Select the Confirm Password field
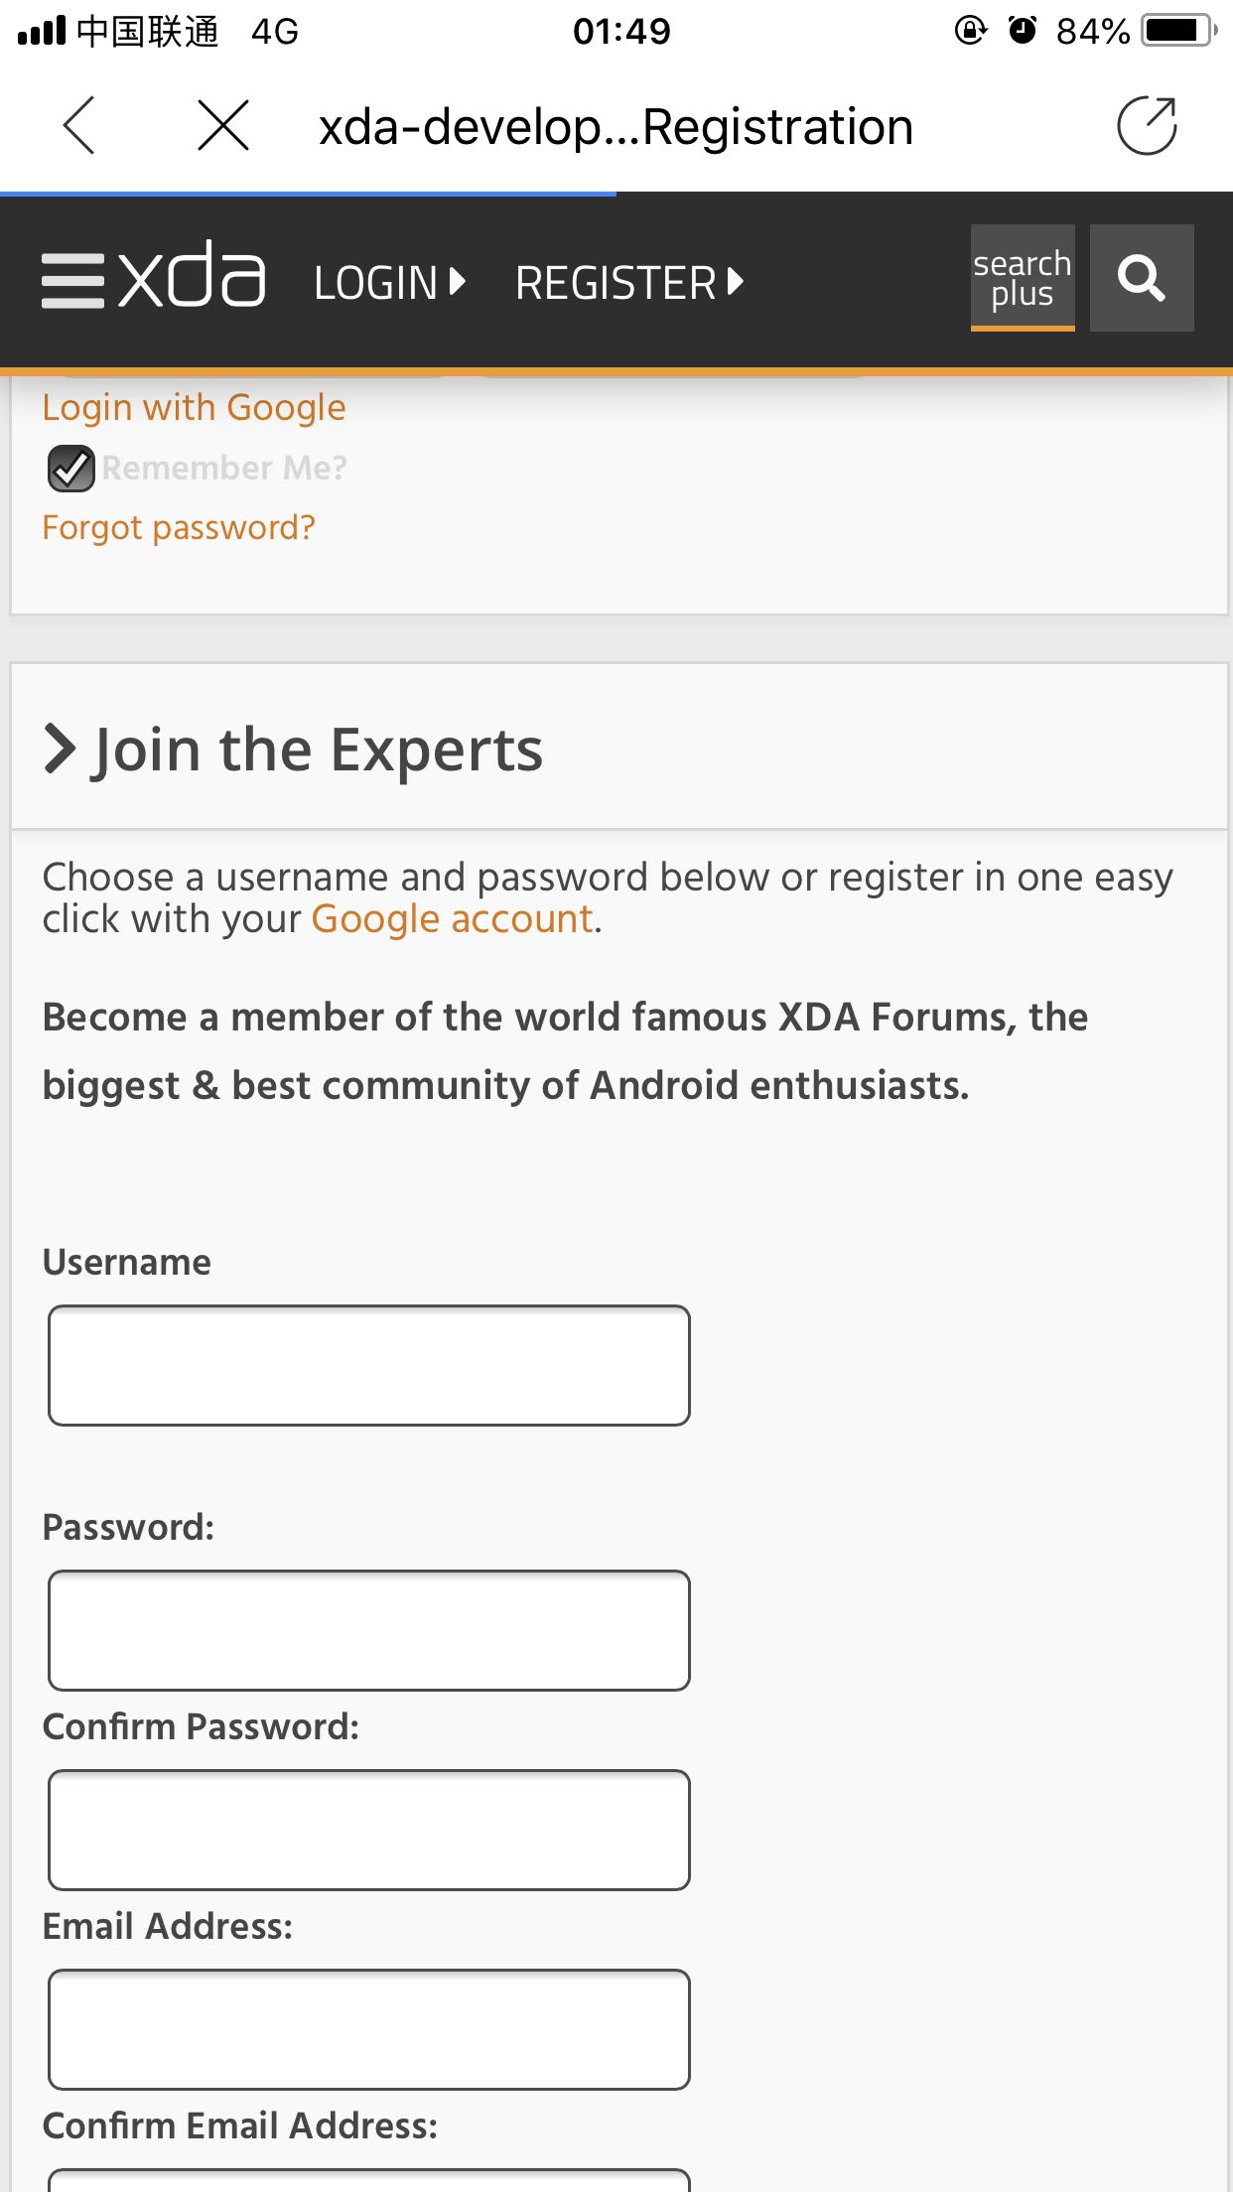 click(368, 1830)
